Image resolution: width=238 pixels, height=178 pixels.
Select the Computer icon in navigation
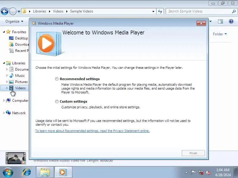(8, 100)
